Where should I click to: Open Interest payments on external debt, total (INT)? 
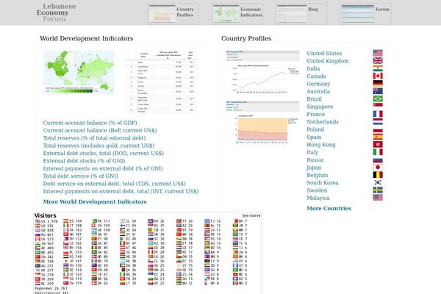point(121,191)
